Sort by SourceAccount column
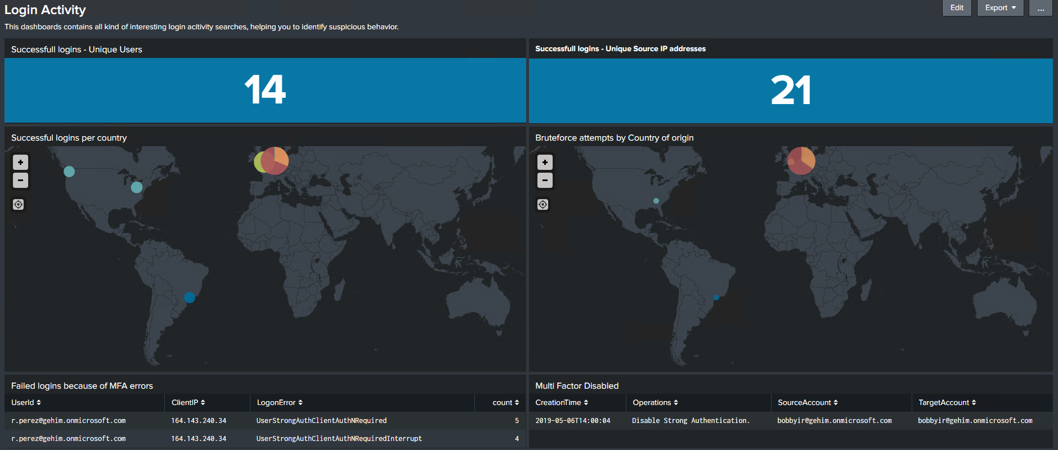Viewport: 1058px width, 450px height. 808,403
